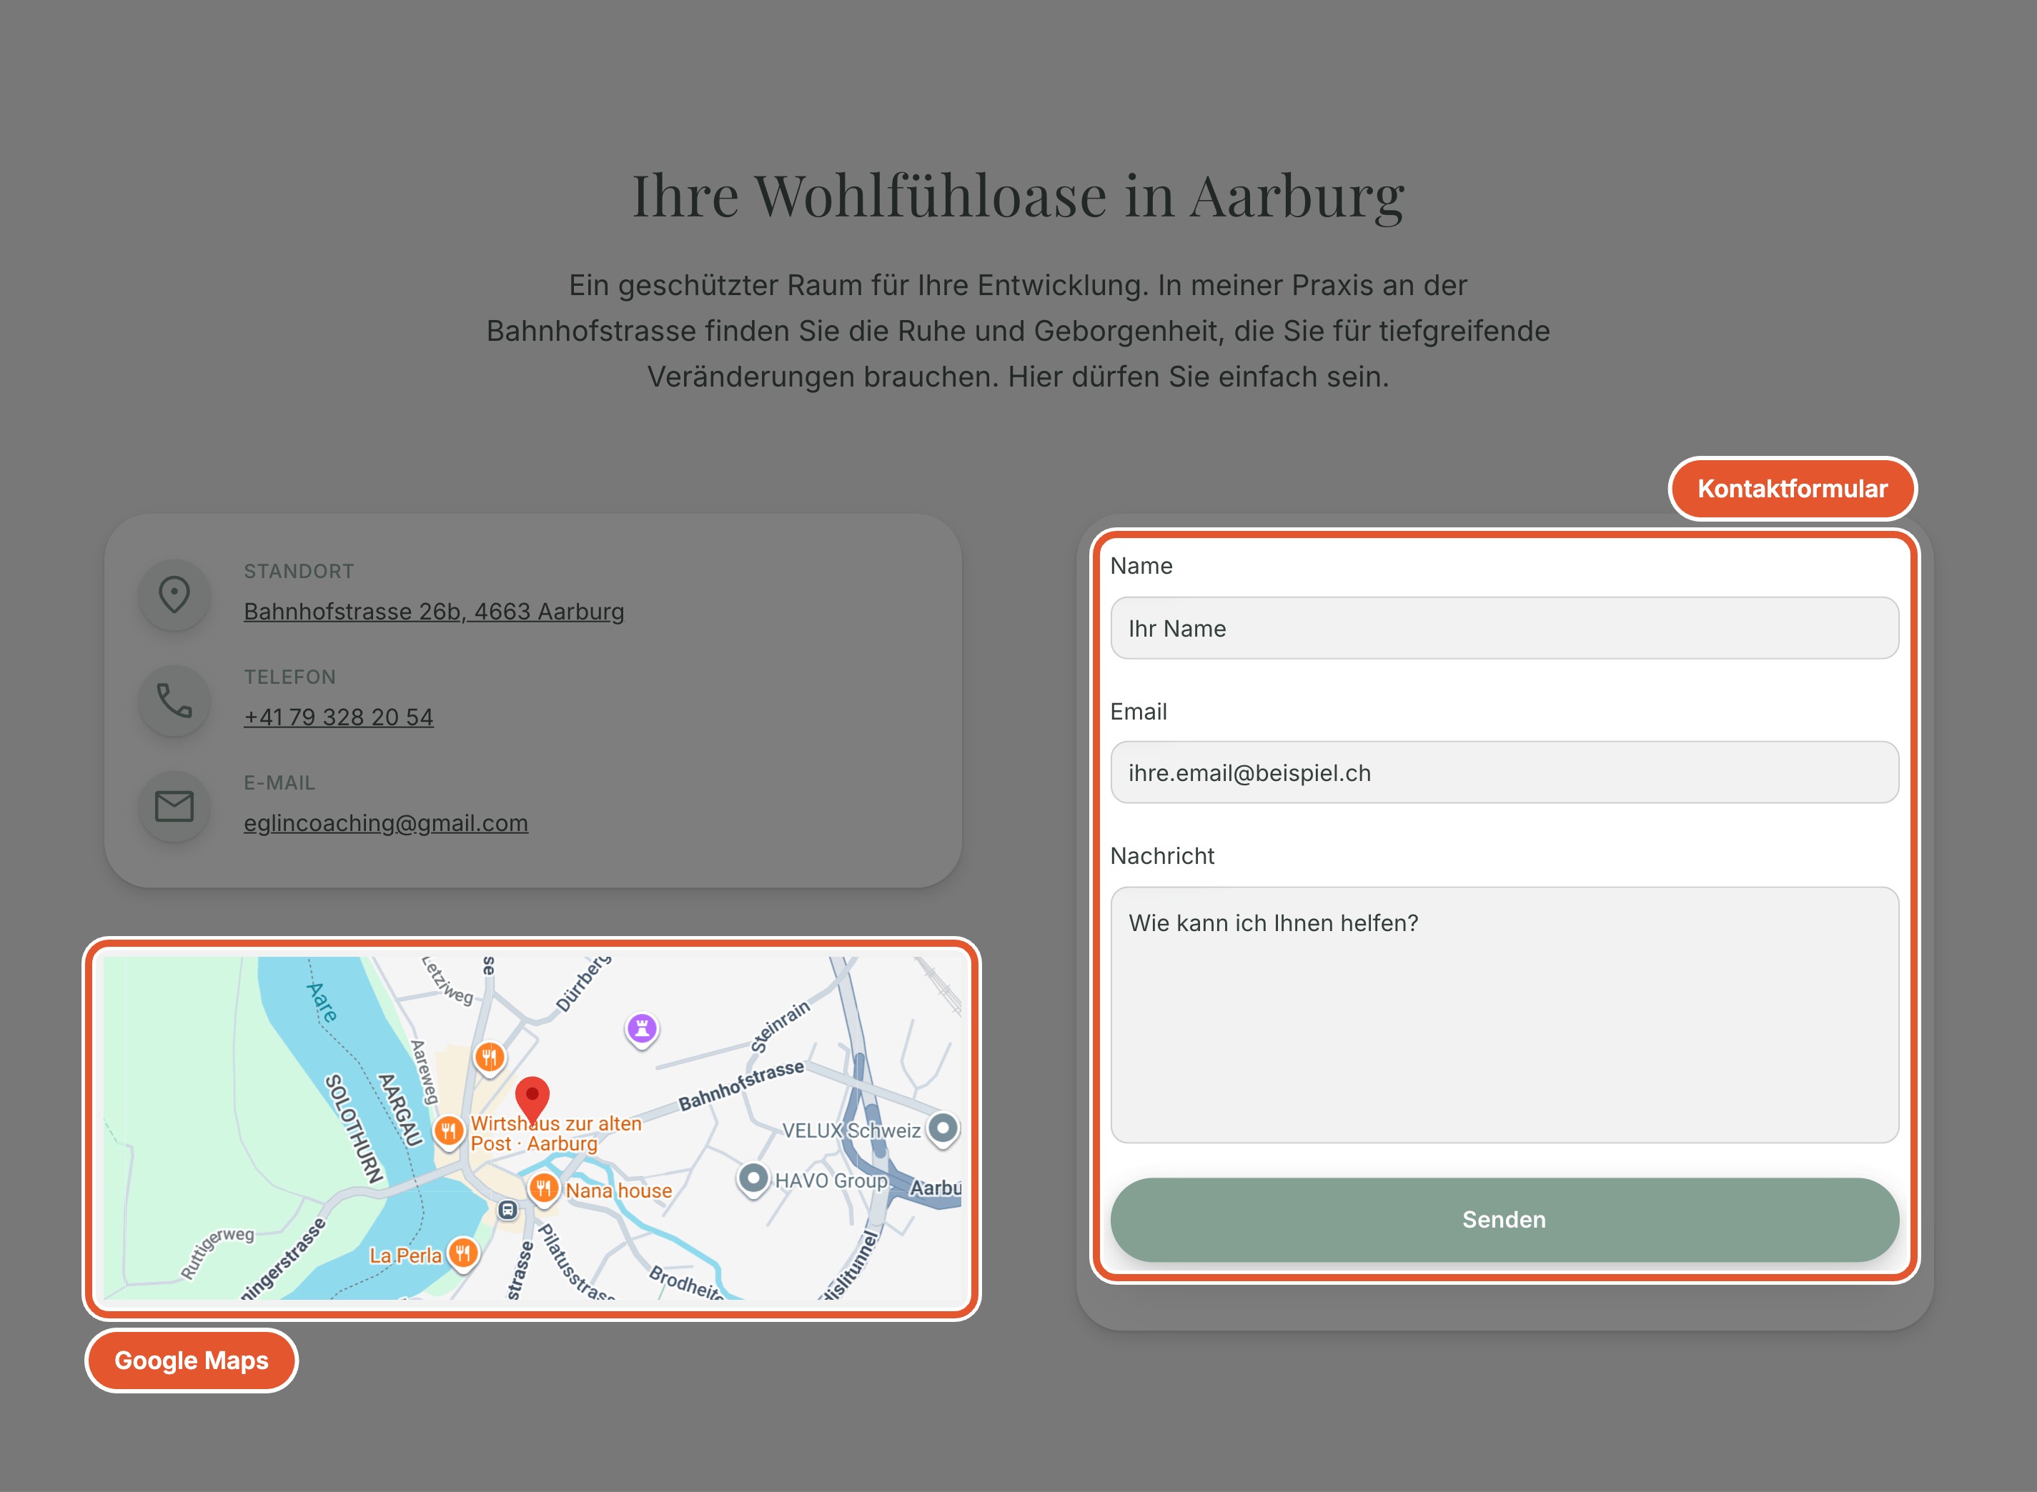
Task: Submit the form with the Senden button
Action: 1504,1219
